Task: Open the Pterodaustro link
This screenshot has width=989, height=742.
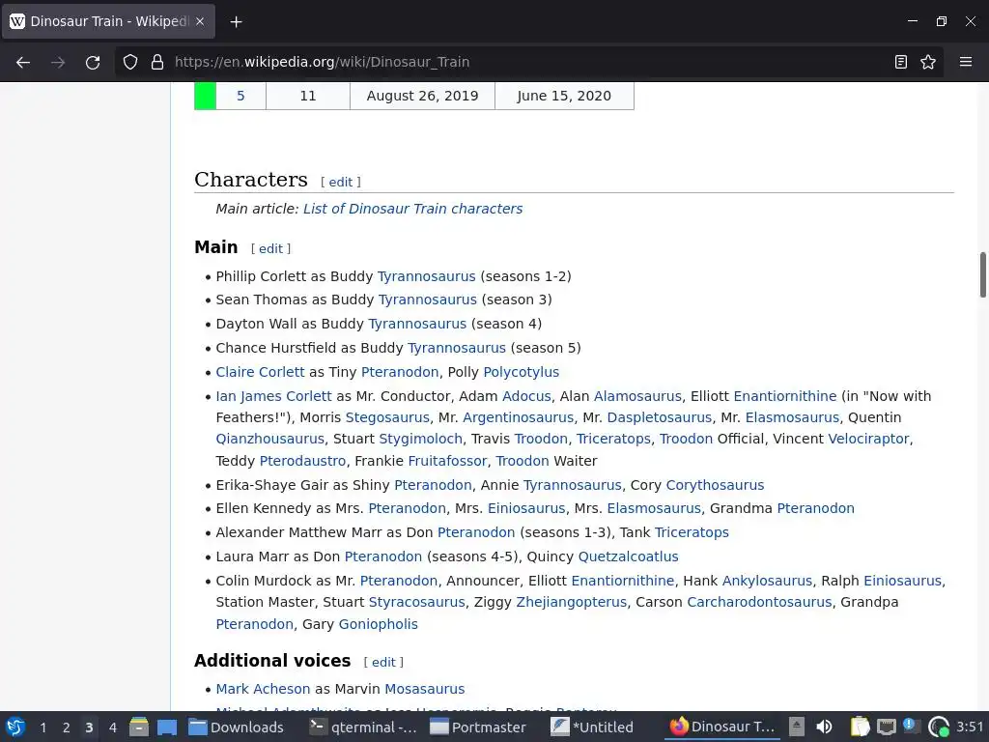Action: coord(302,461)
